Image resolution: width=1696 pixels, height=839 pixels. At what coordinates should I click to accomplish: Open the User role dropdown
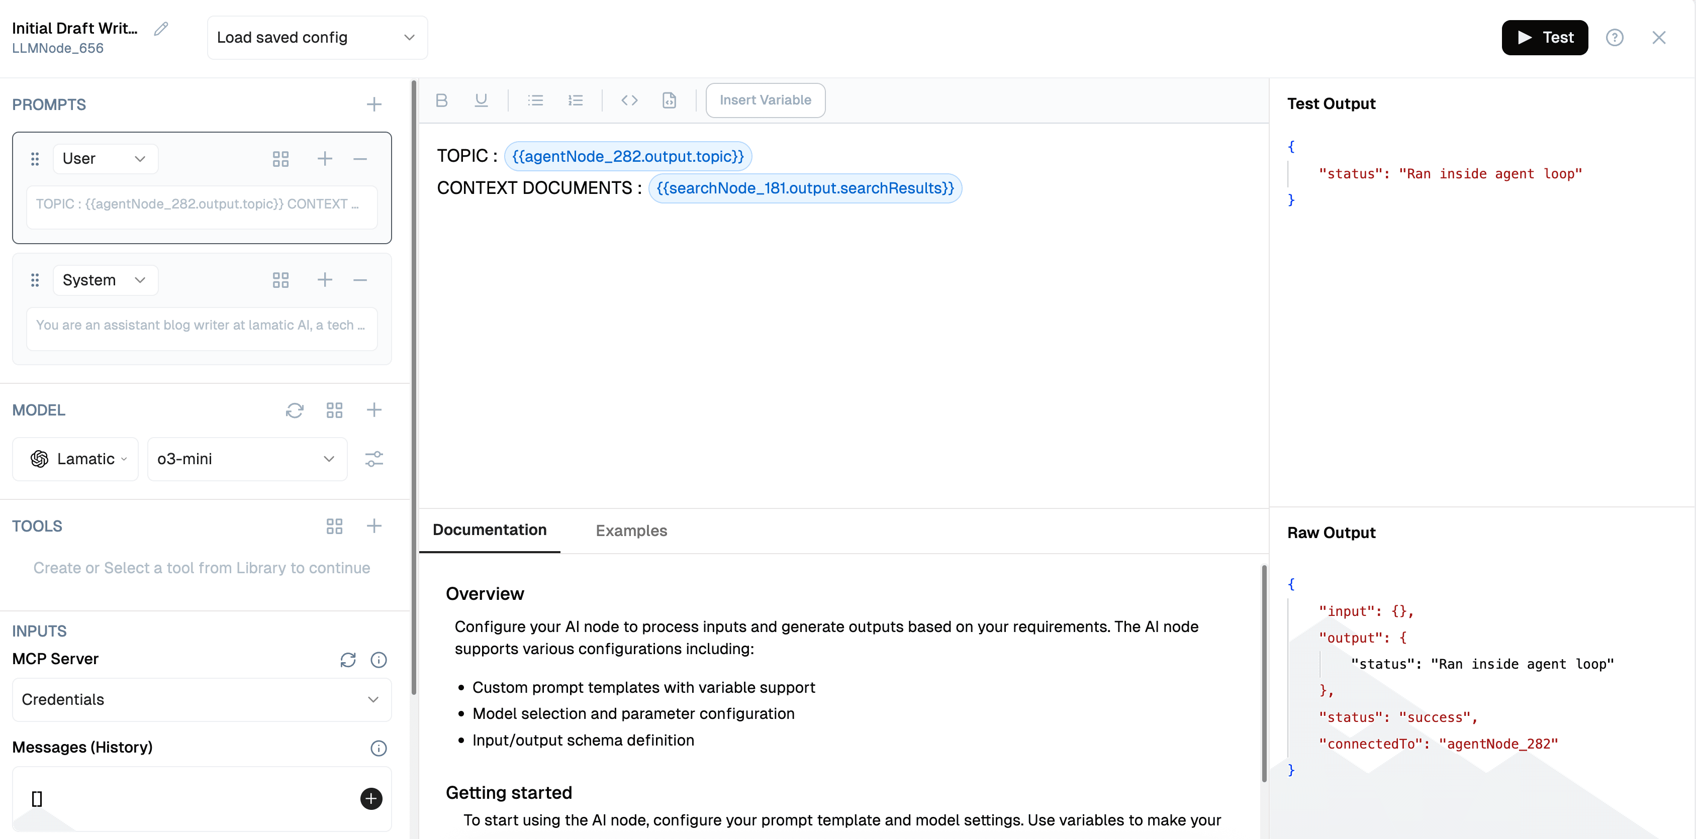[105, 159]
